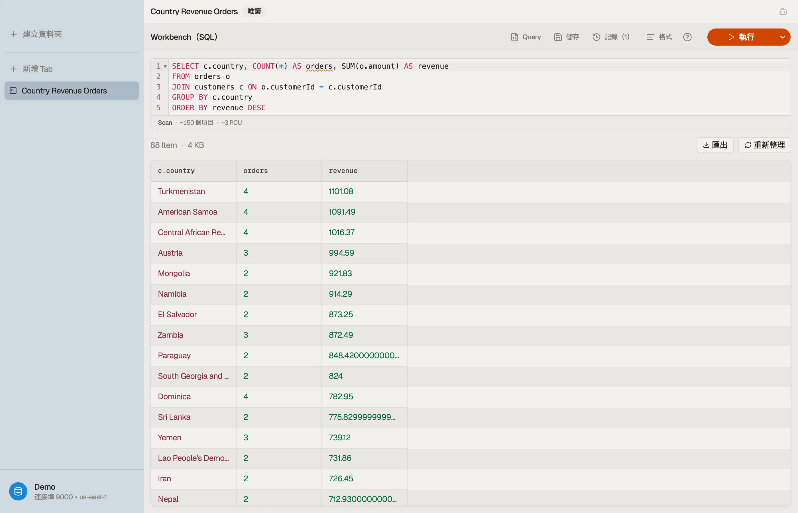This screenshot has height=513, width=798.
Task: Click revenue value 782.95
Action: (x=341, y=397)
